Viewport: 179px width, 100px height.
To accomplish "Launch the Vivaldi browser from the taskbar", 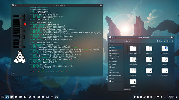I will click(52, 97).
